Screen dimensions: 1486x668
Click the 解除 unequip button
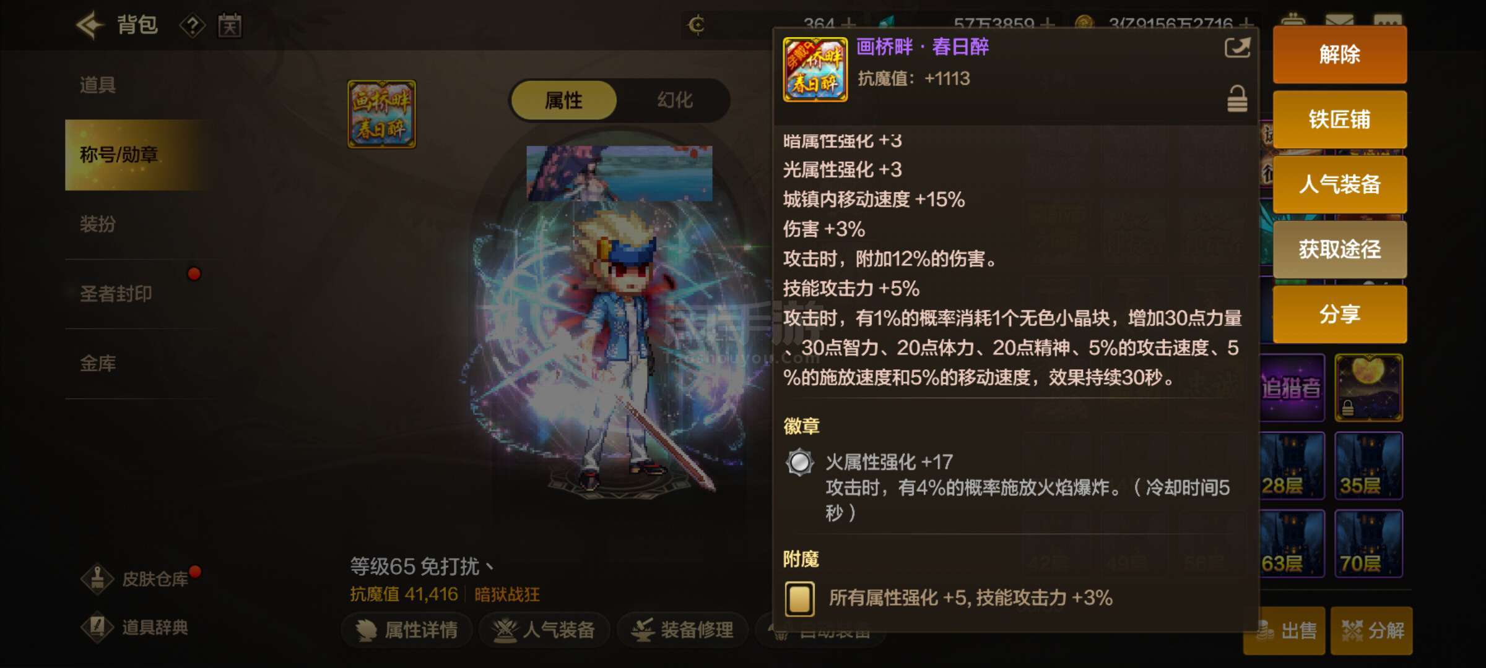(x=1339, y=54)
